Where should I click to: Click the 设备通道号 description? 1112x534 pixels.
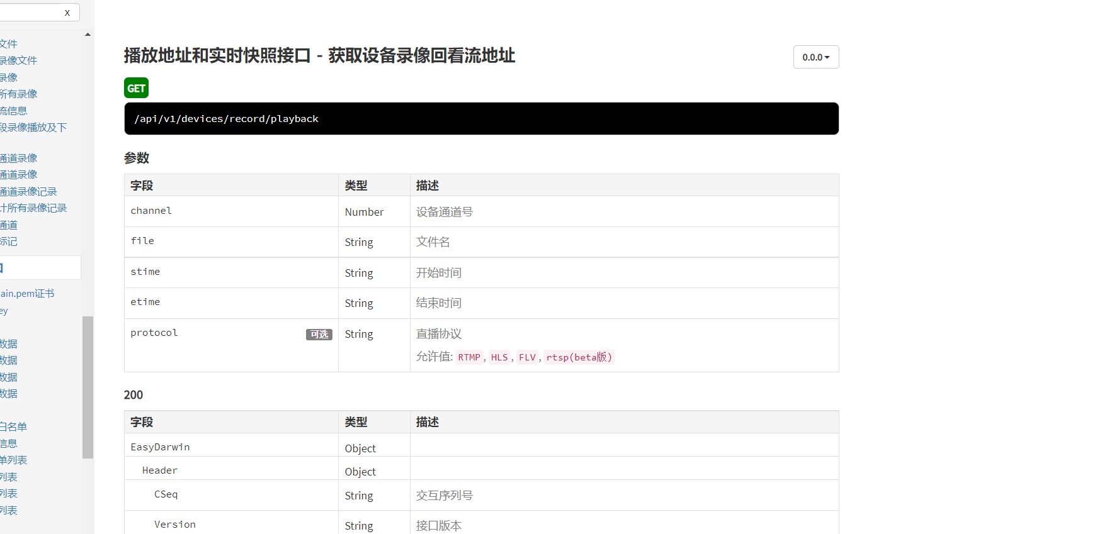(445, 212)
